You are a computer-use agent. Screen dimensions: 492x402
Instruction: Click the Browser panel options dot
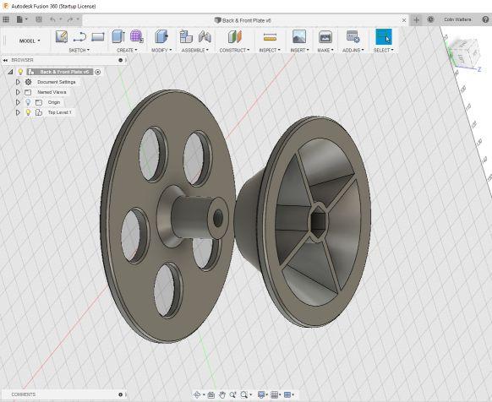121,60
